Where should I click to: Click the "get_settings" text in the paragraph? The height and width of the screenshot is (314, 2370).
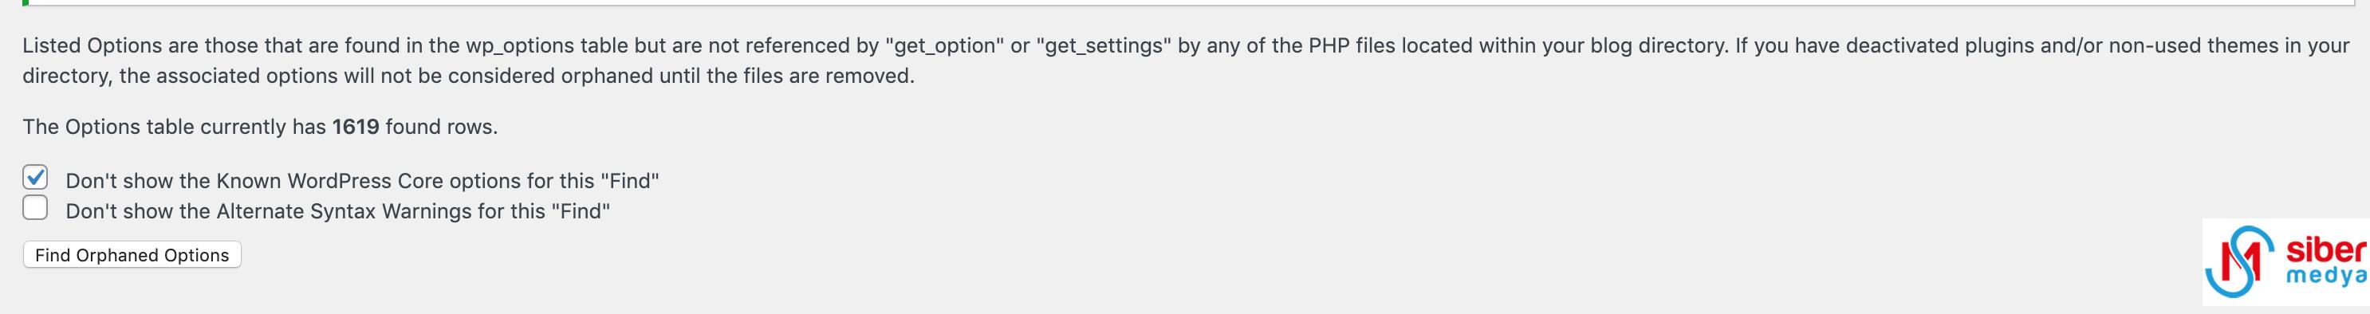[x=1104, y=46]
